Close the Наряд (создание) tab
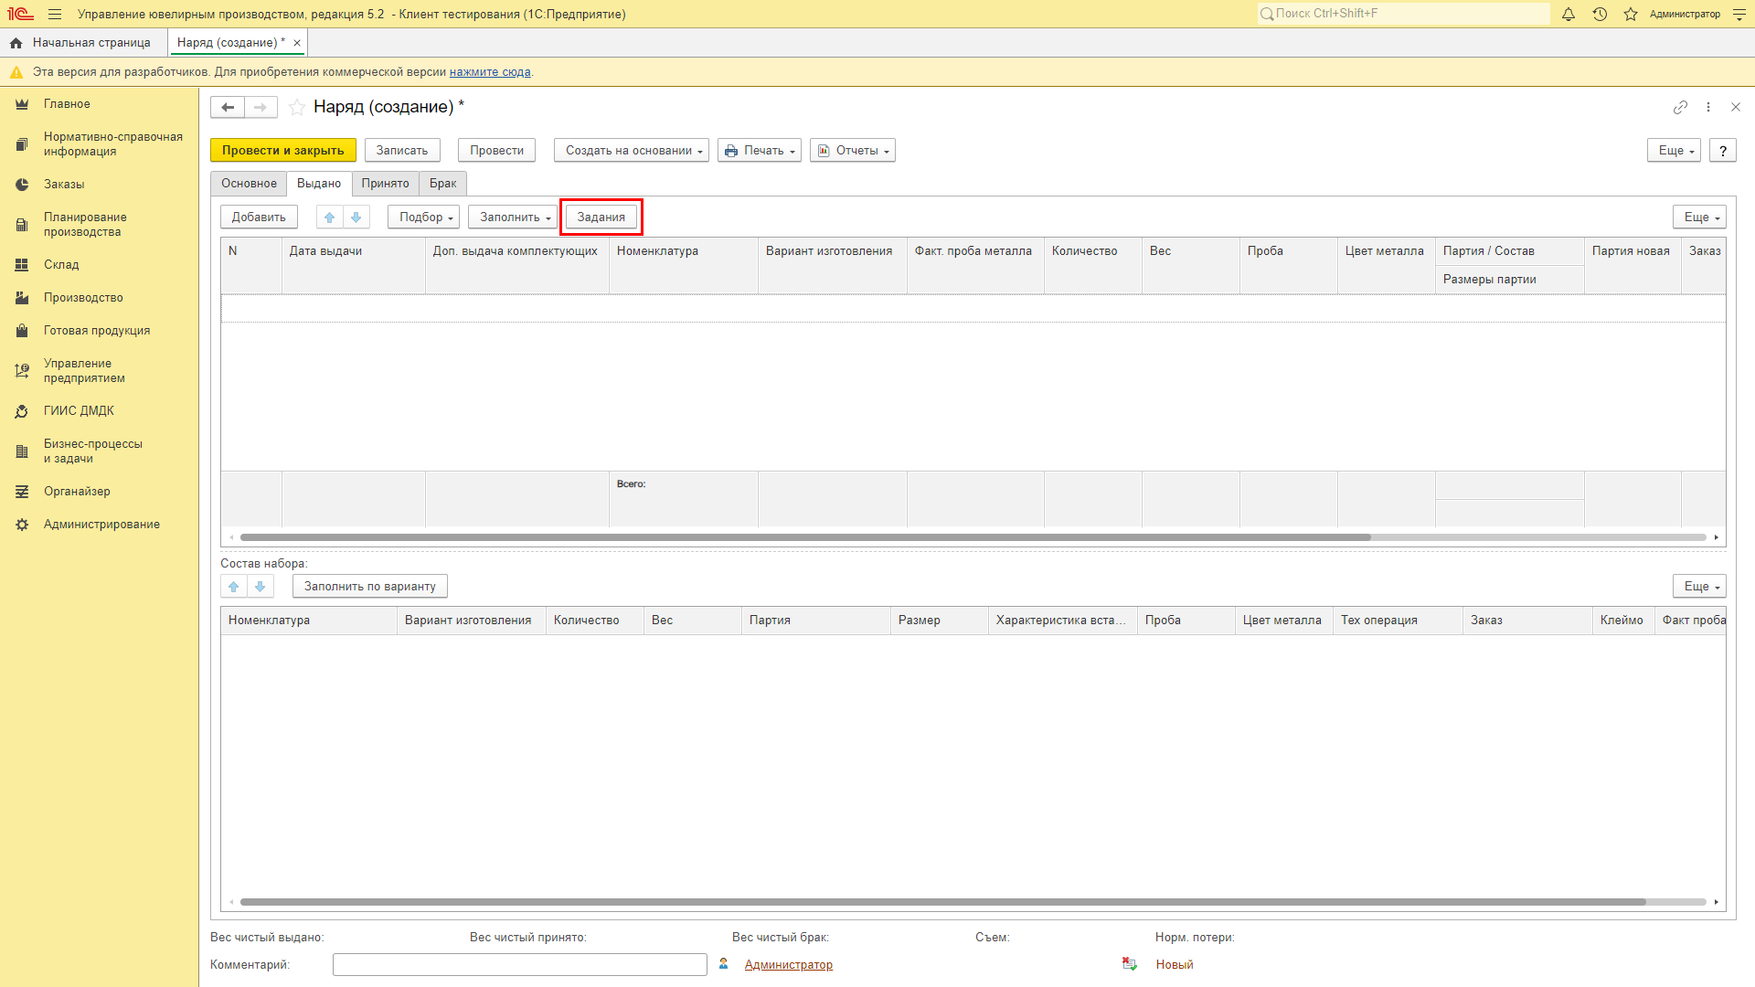 [297, 43]
